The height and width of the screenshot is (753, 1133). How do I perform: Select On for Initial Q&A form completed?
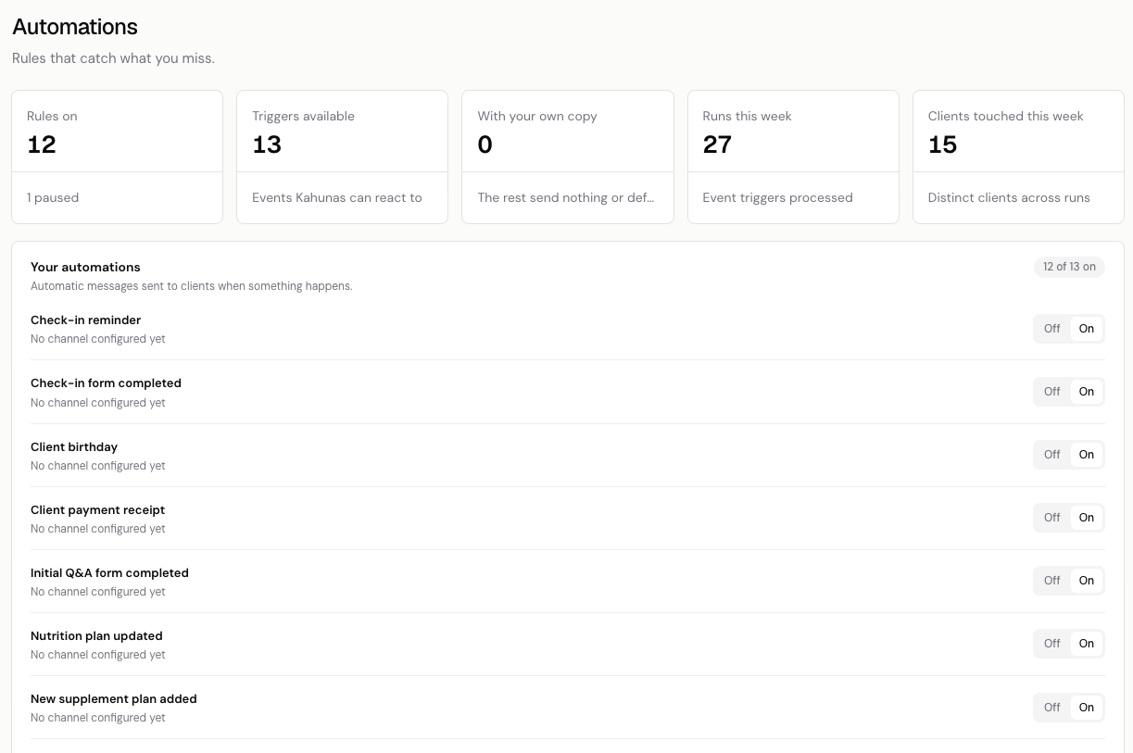click(1087, 581)
